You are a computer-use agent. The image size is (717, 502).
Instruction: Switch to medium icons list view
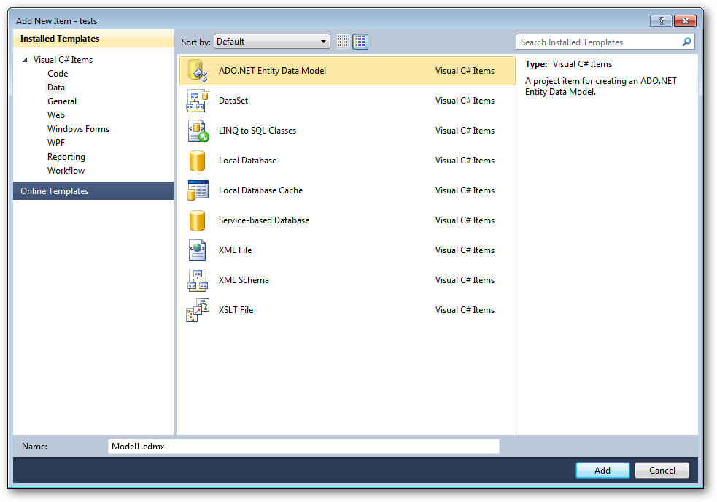[x=360, y=42]
